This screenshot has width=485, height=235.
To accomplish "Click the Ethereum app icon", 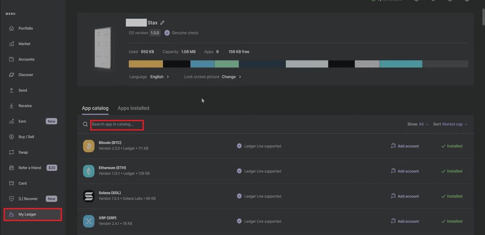I will pos(89,171).
